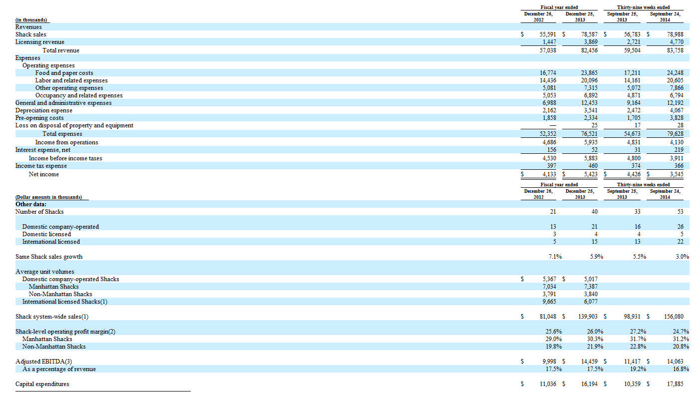
Task: Click the Adjusted EBITDA value "14,063"
Action: [x=675, y=362]
